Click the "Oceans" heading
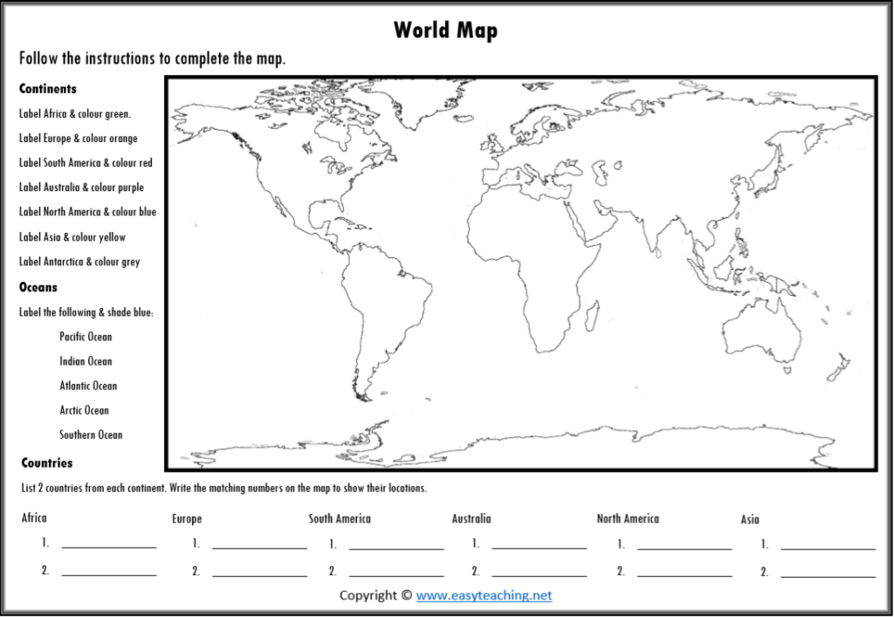Viewport: 894px width, 617px height. pyautogui.click(x=38, y=287)
